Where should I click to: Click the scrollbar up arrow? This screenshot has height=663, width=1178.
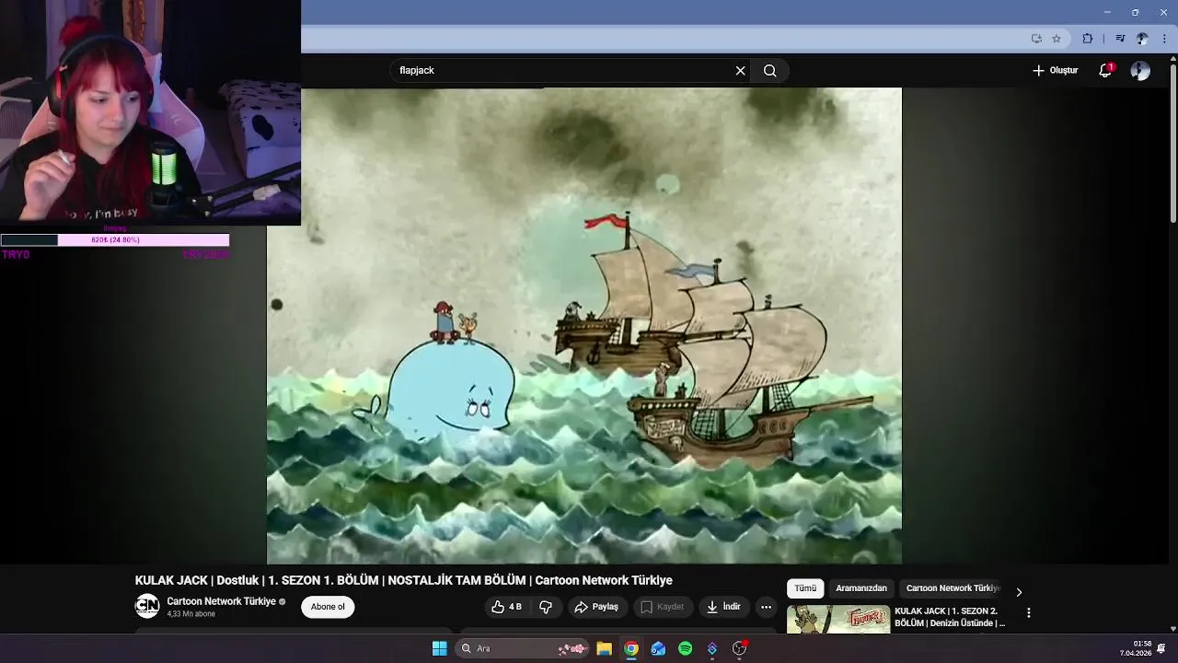pyautogui.click(x=1172, y=58)
